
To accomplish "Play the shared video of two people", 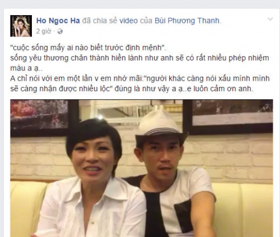I will [142, 168].
